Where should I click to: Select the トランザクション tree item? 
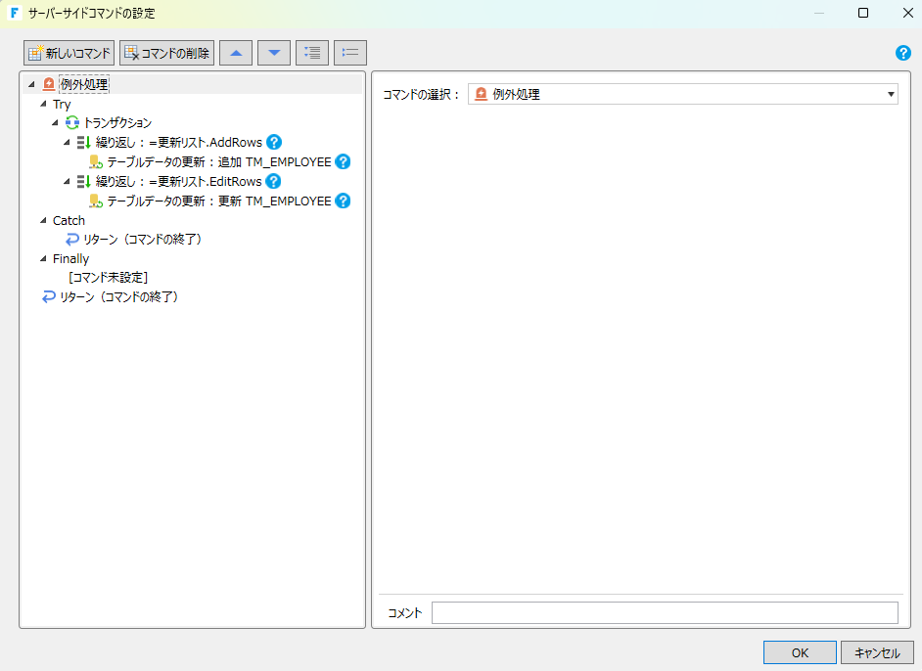(117, 123)
